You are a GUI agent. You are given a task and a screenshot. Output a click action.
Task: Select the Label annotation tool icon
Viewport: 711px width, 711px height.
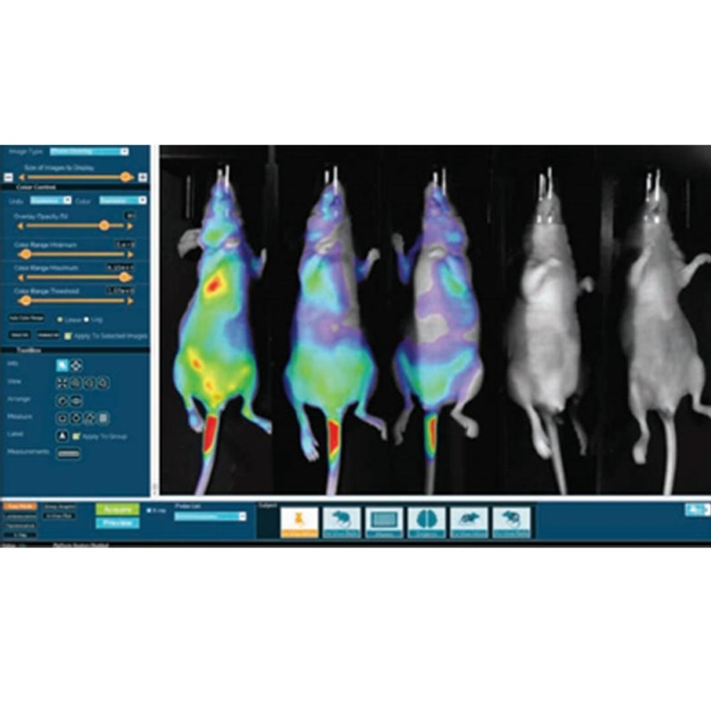(x=62, y=434)
